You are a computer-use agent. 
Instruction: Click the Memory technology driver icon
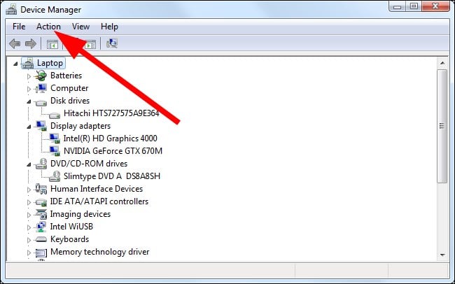41,253
